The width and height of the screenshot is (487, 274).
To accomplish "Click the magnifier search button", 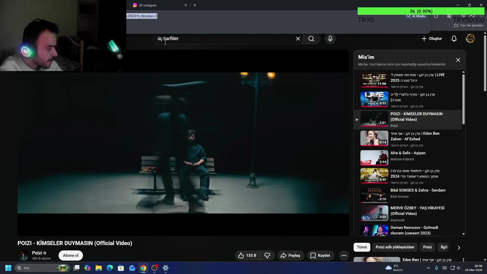I will coord(311,38).
